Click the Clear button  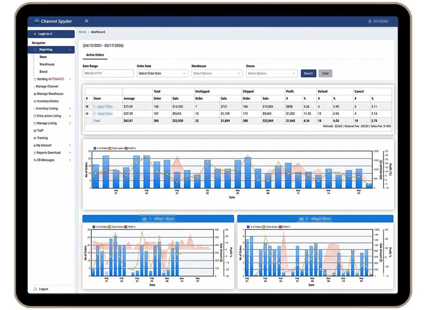point(326,73)
